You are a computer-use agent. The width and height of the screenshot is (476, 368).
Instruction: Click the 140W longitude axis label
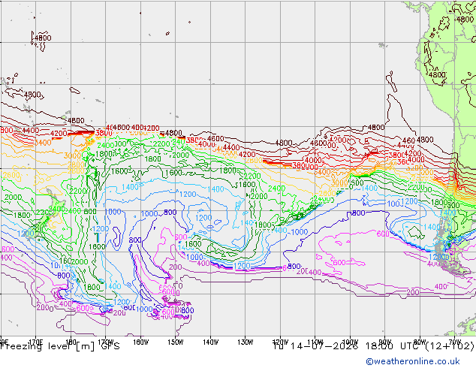pos(210,342)
